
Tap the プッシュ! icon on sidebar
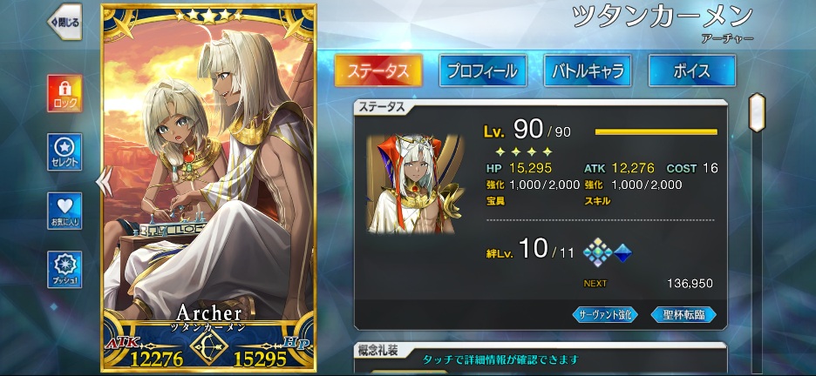tap(65, 270)
